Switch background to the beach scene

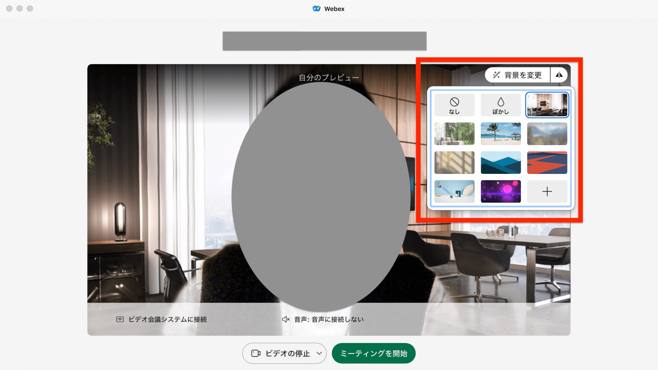click(x=501, y=134)
